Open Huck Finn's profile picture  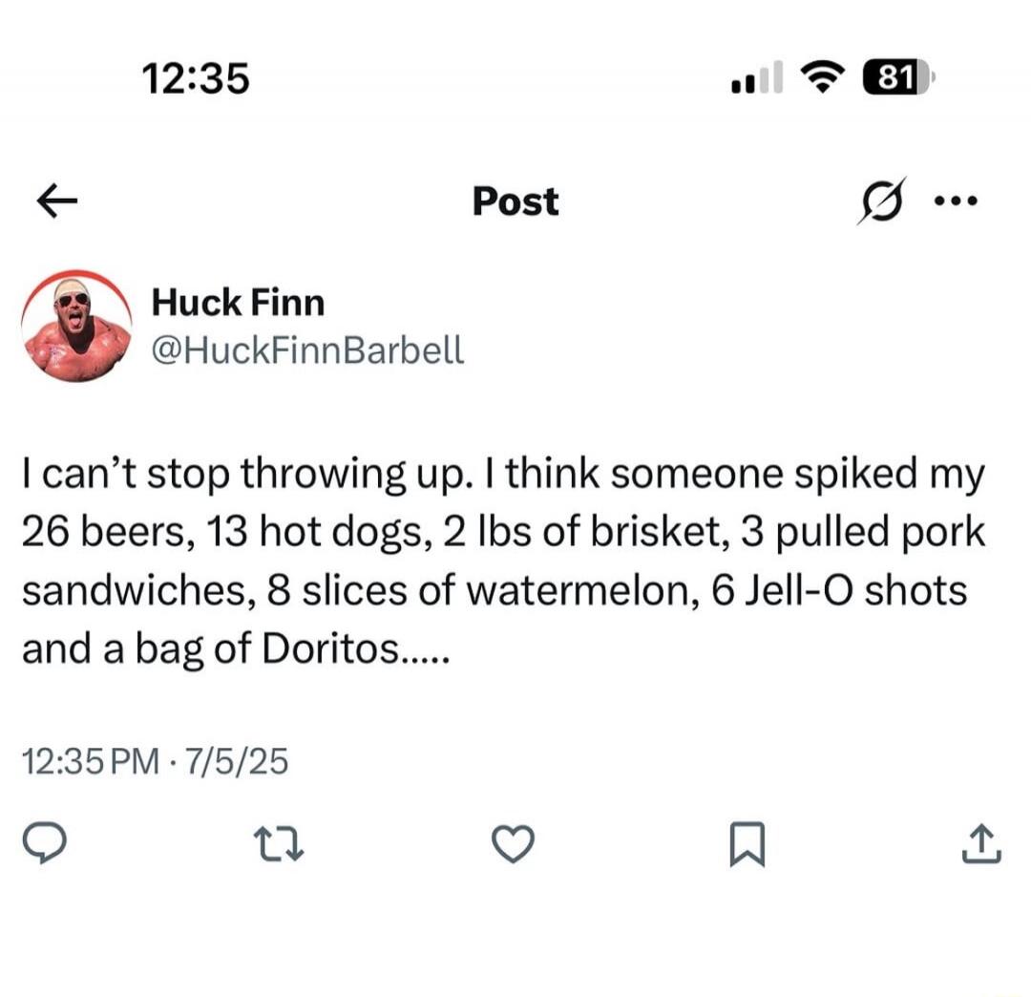coord(76,326)
